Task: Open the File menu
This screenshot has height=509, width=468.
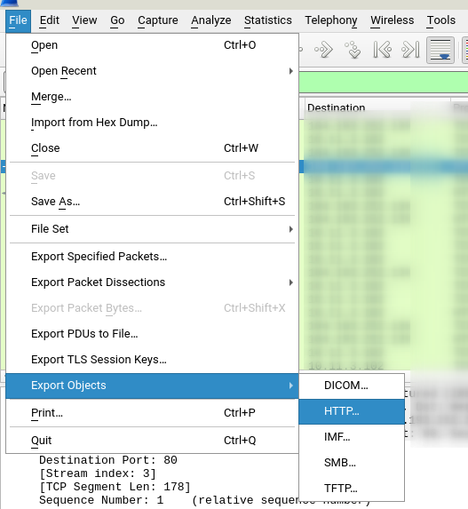Action: tap(18, 20)
